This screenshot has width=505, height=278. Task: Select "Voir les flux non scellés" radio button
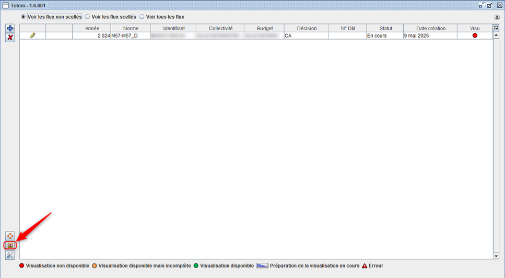pyautogui.click(x=23, y=17)
